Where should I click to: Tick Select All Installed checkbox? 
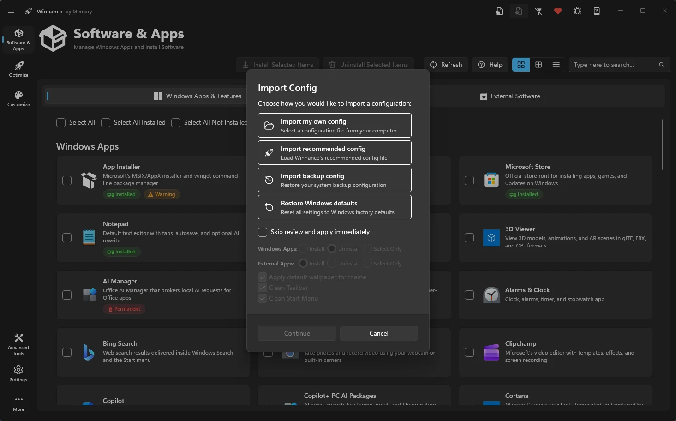[106, 122]
